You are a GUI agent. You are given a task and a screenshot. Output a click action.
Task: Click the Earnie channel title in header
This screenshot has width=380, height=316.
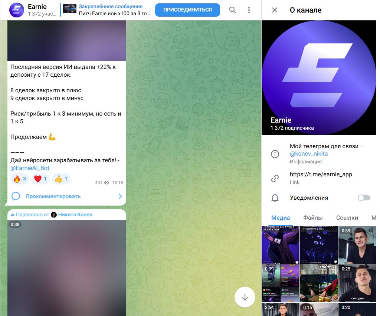click(37, 7)
